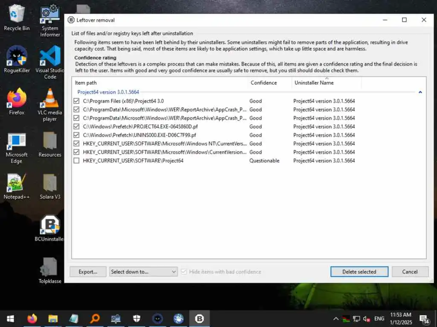Uncheck the Windows NT\CurrentVers registry item

click(x=76, y=143)
